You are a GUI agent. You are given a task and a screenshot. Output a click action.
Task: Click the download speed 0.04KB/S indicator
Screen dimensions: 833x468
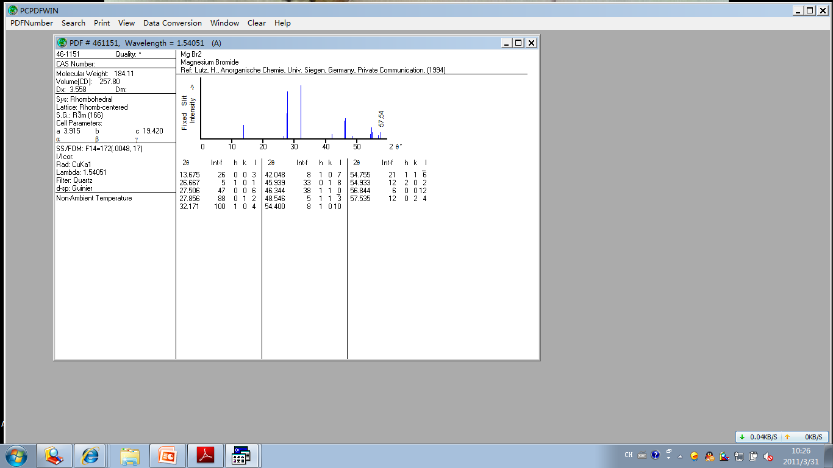[759, 437]
